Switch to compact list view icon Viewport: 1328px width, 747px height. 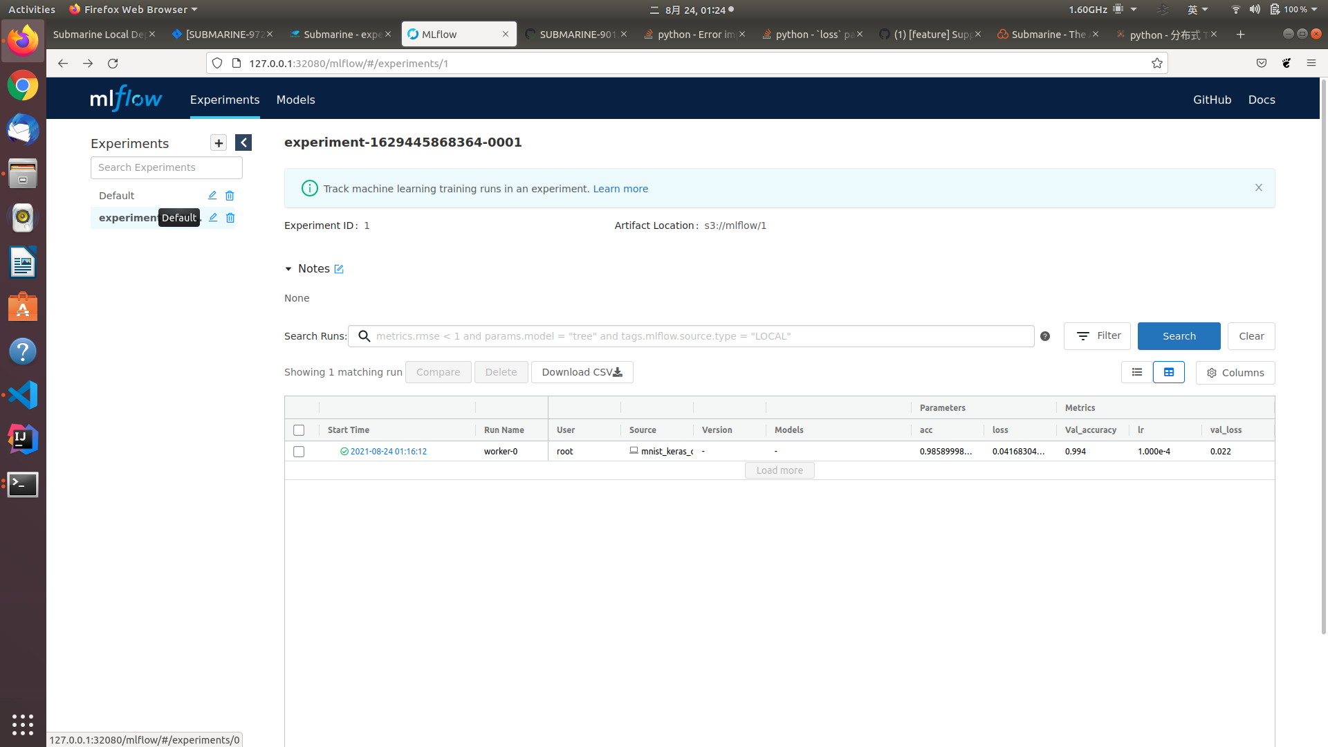1136,372
